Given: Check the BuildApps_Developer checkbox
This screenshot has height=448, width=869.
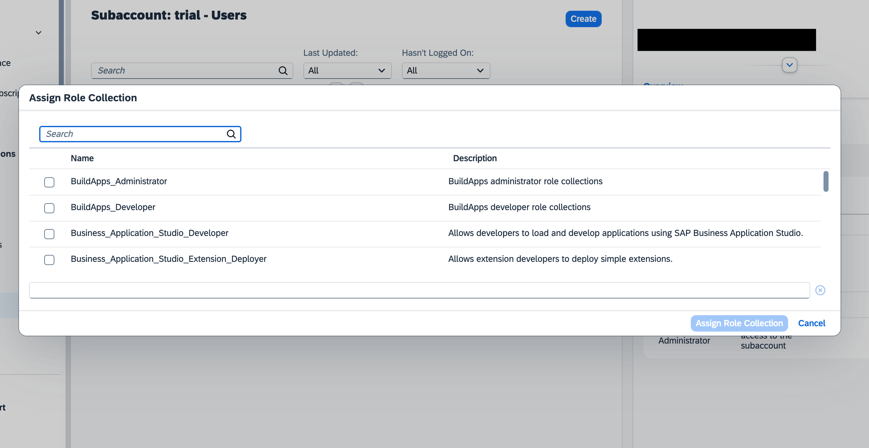Looking at the screenshot, I should coord(49,208).
